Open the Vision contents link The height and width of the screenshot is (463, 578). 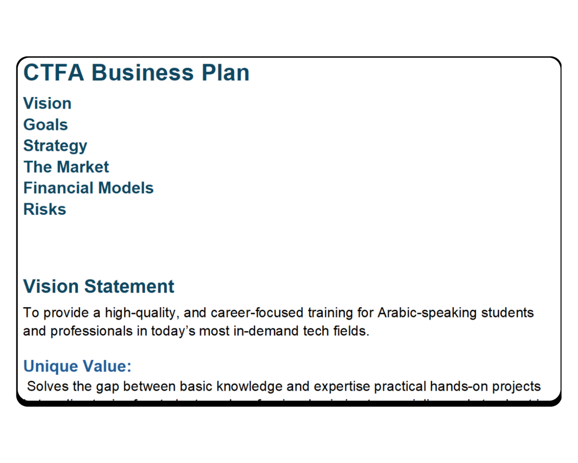(47, 103)
